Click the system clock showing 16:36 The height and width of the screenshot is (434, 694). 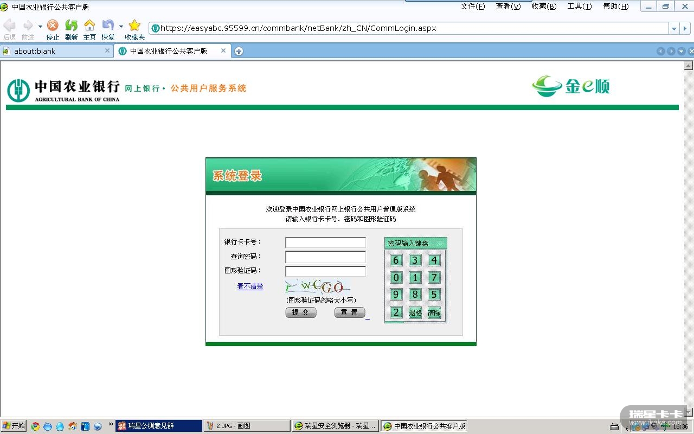[x=680, y=427]
